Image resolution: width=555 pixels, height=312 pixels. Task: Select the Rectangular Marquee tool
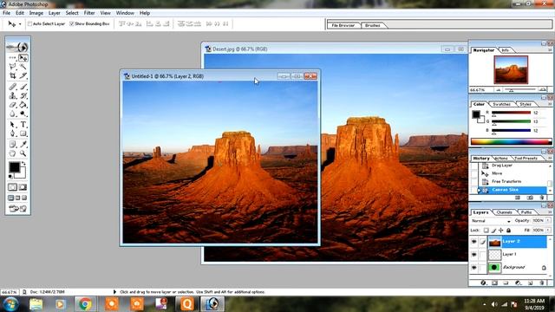pyautogui.click(x=13, y=58)
